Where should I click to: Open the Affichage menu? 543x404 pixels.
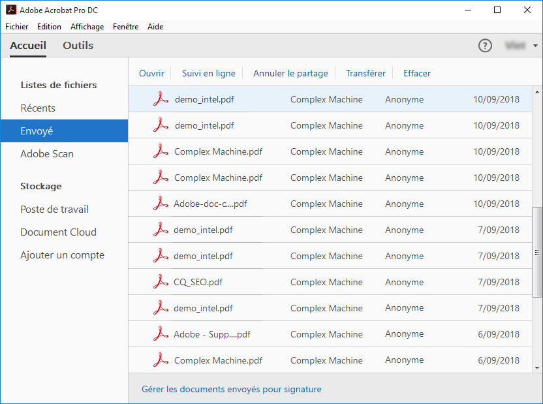coord(87,27)
